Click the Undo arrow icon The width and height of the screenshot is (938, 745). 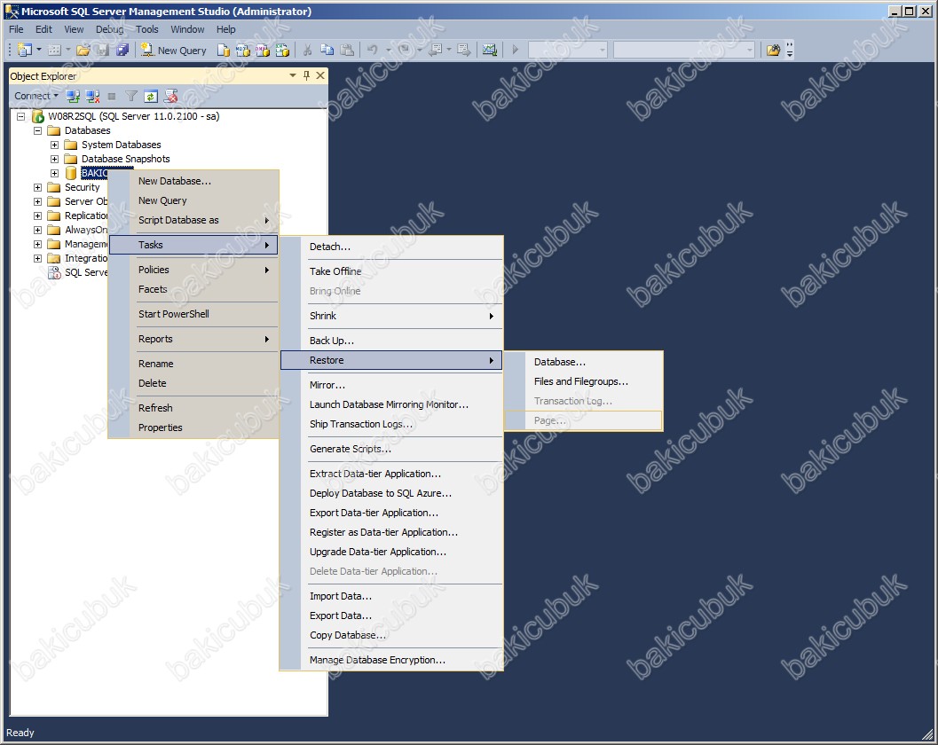373,51
